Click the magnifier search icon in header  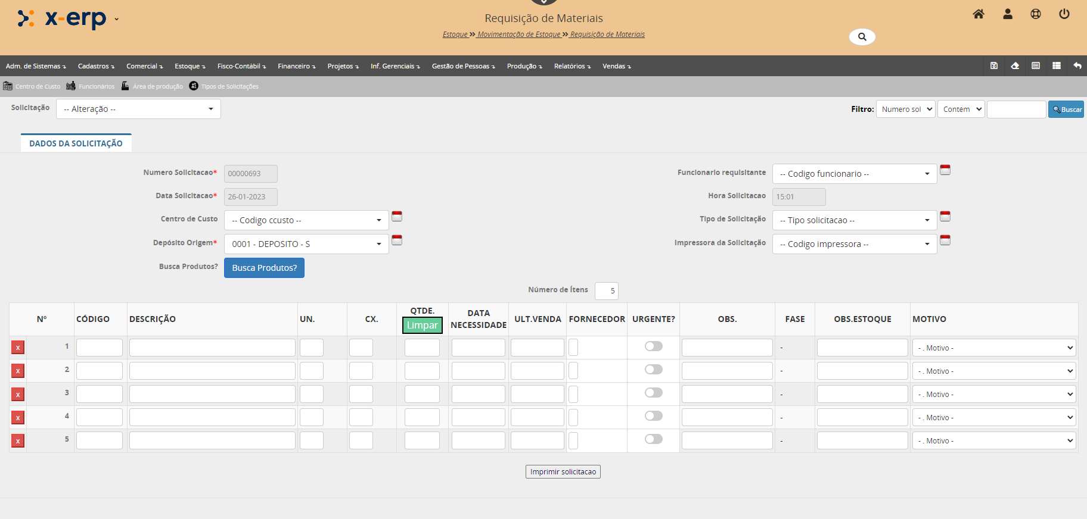tap(862, 37)
